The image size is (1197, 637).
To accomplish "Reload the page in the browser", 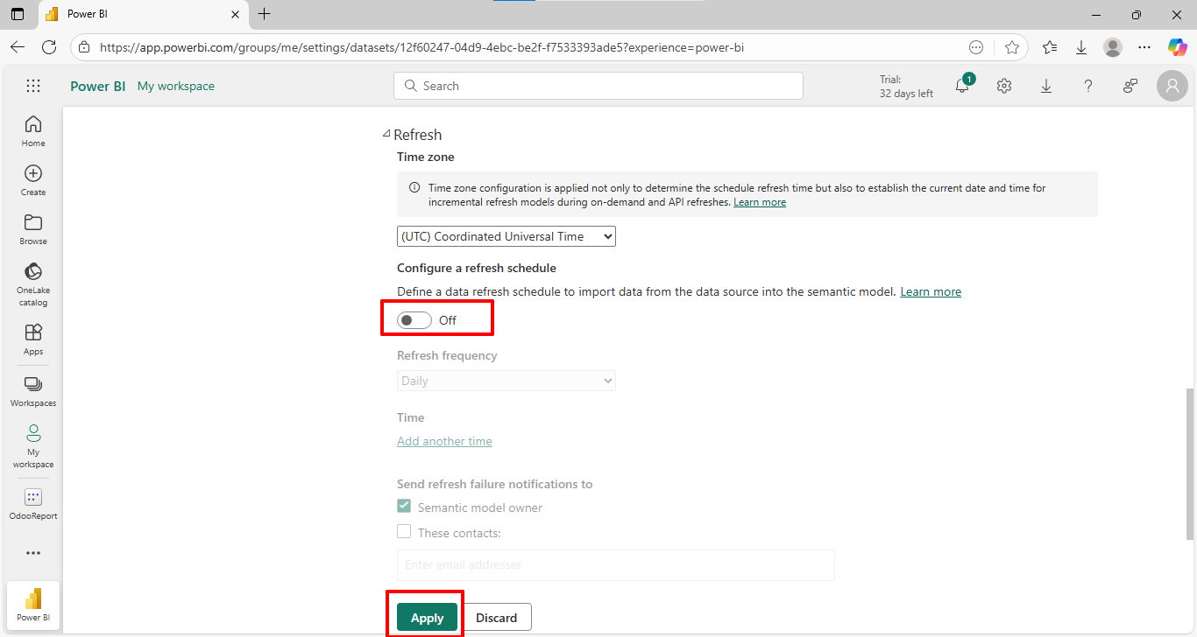I will [49, 47].
